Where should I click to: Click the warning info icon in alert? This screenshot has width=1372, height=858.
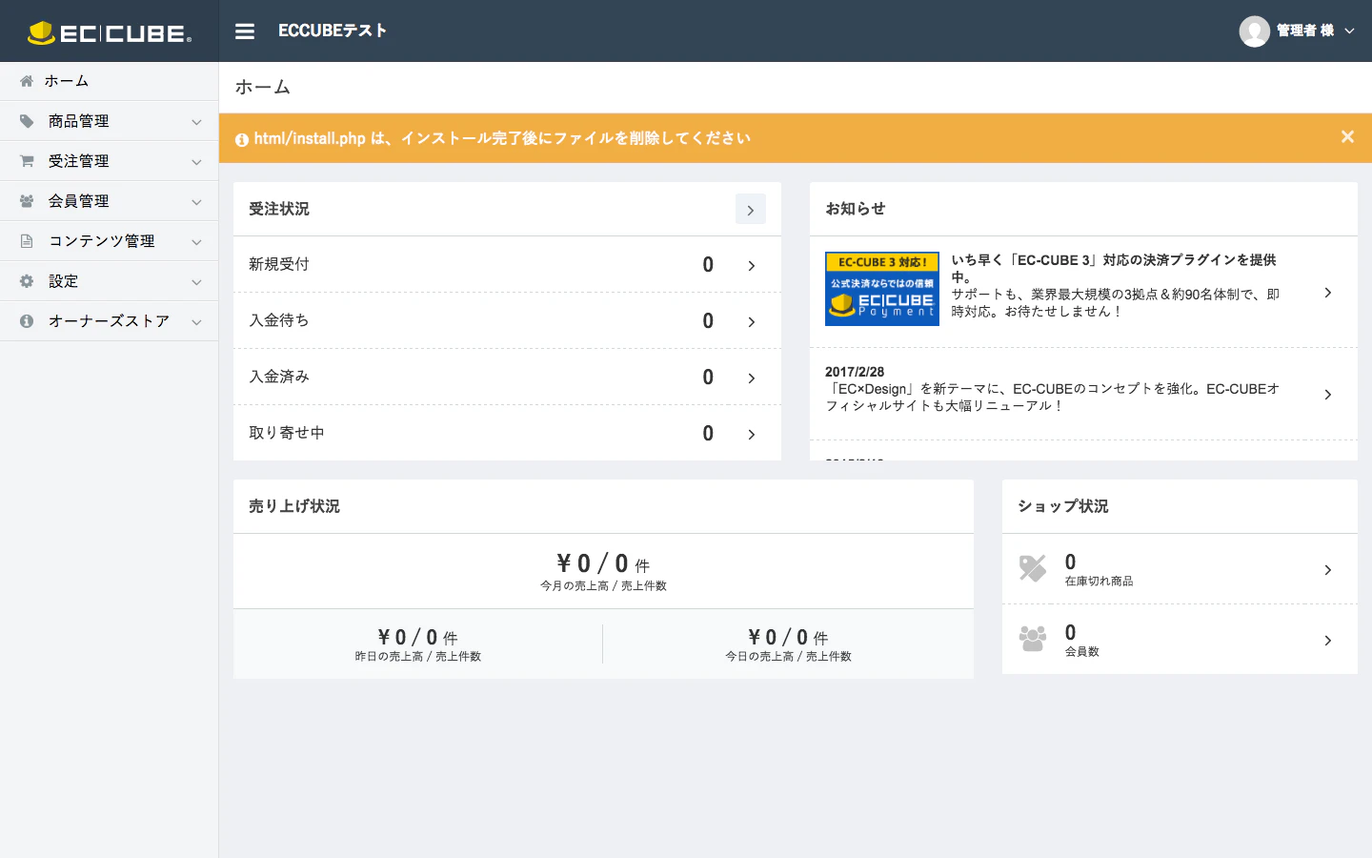(x=242, y=139)
